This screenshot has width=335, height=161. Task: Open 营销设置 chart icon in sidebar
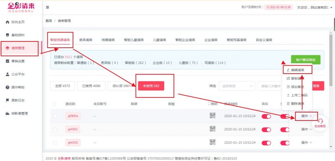(8, 61)
